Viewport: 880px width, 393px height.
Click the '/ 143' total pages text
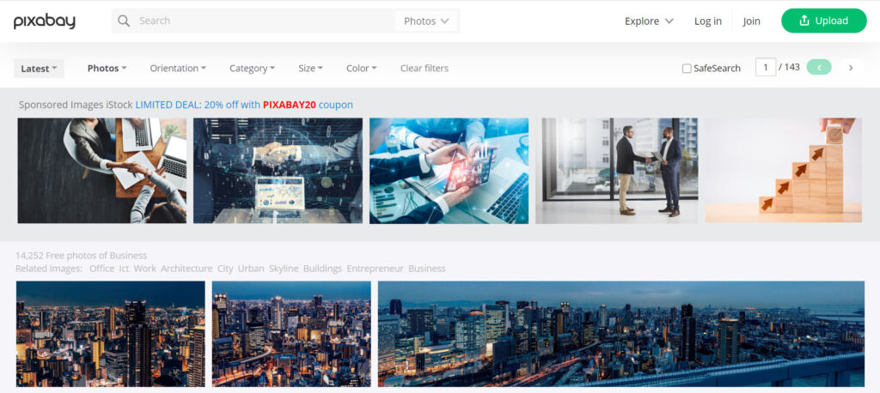789,67
